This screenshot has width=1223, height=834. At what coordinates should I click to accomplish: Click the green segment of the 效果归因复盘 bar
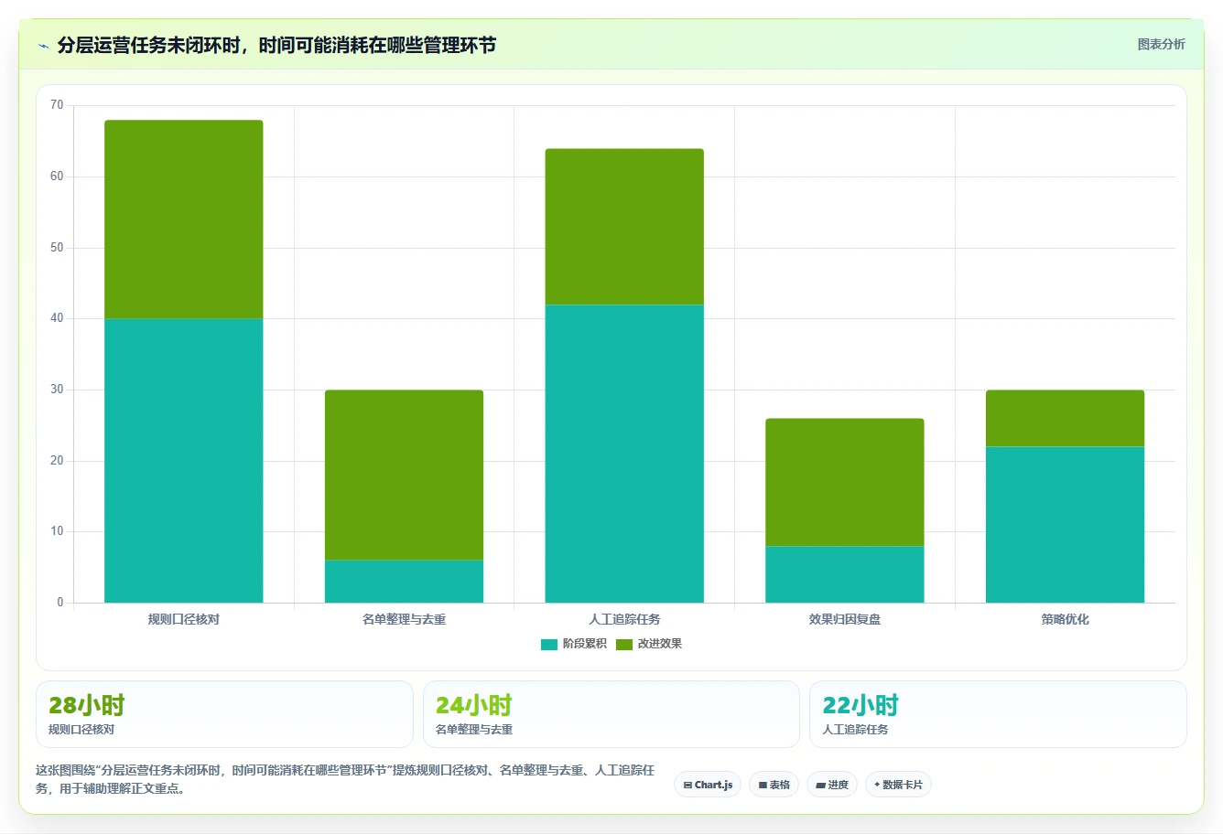[845, 482]
